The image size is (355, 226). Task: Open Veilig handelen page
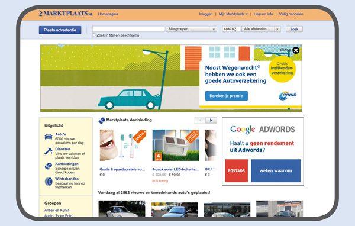point(291,14)
